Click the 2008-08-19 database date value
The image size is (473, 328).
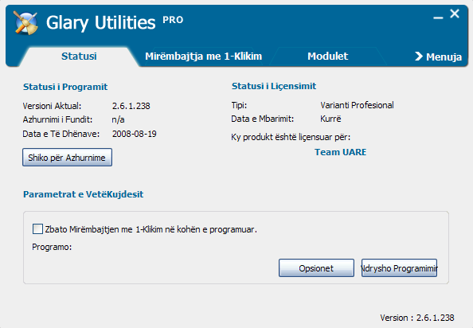(135, 134)
